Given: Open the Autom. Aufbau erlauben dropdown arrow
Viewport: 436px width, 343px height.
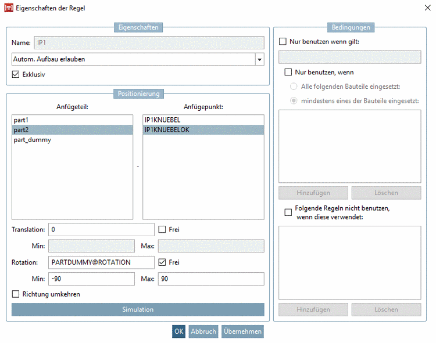Looking at the screenshot, I should click(259, 59).
